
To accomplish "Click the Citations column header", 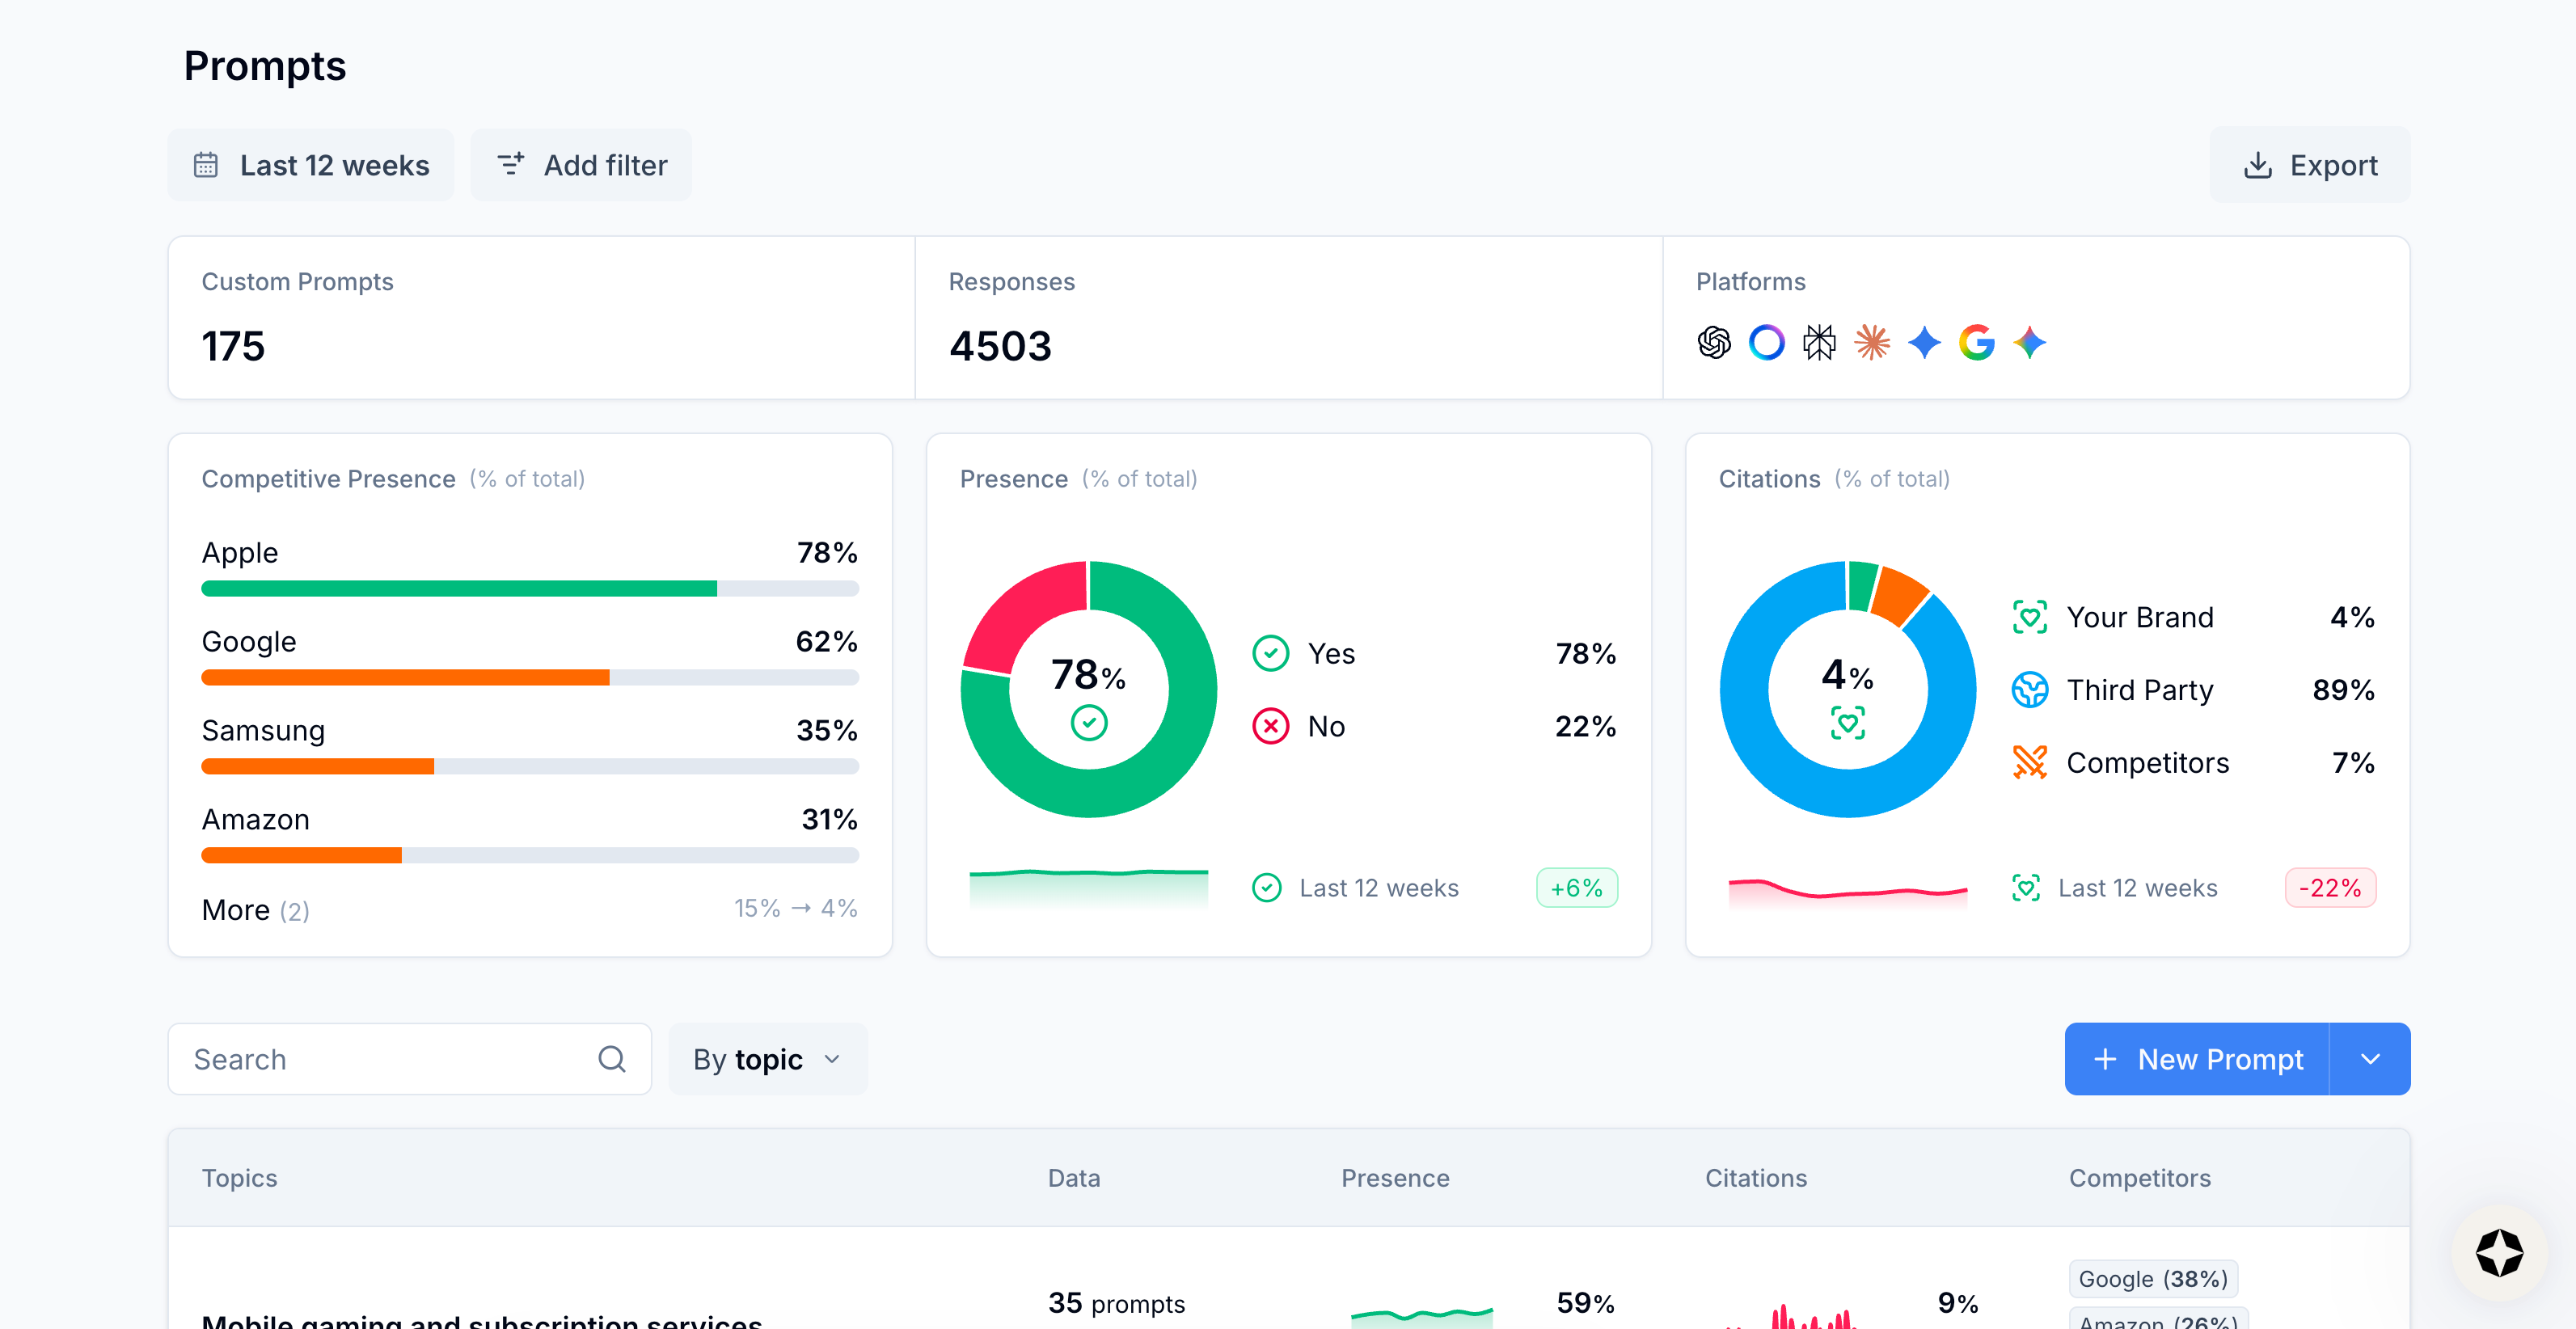I will pyautogui.click(x=1755, y=1178).
